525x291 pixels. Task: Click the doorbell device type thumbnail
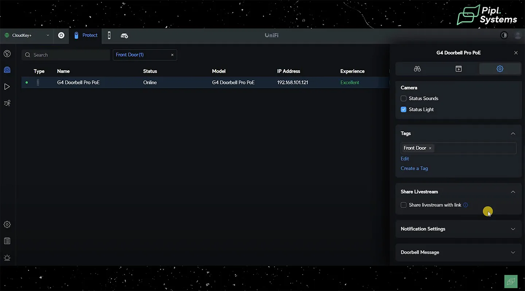(x=38, y=83)
